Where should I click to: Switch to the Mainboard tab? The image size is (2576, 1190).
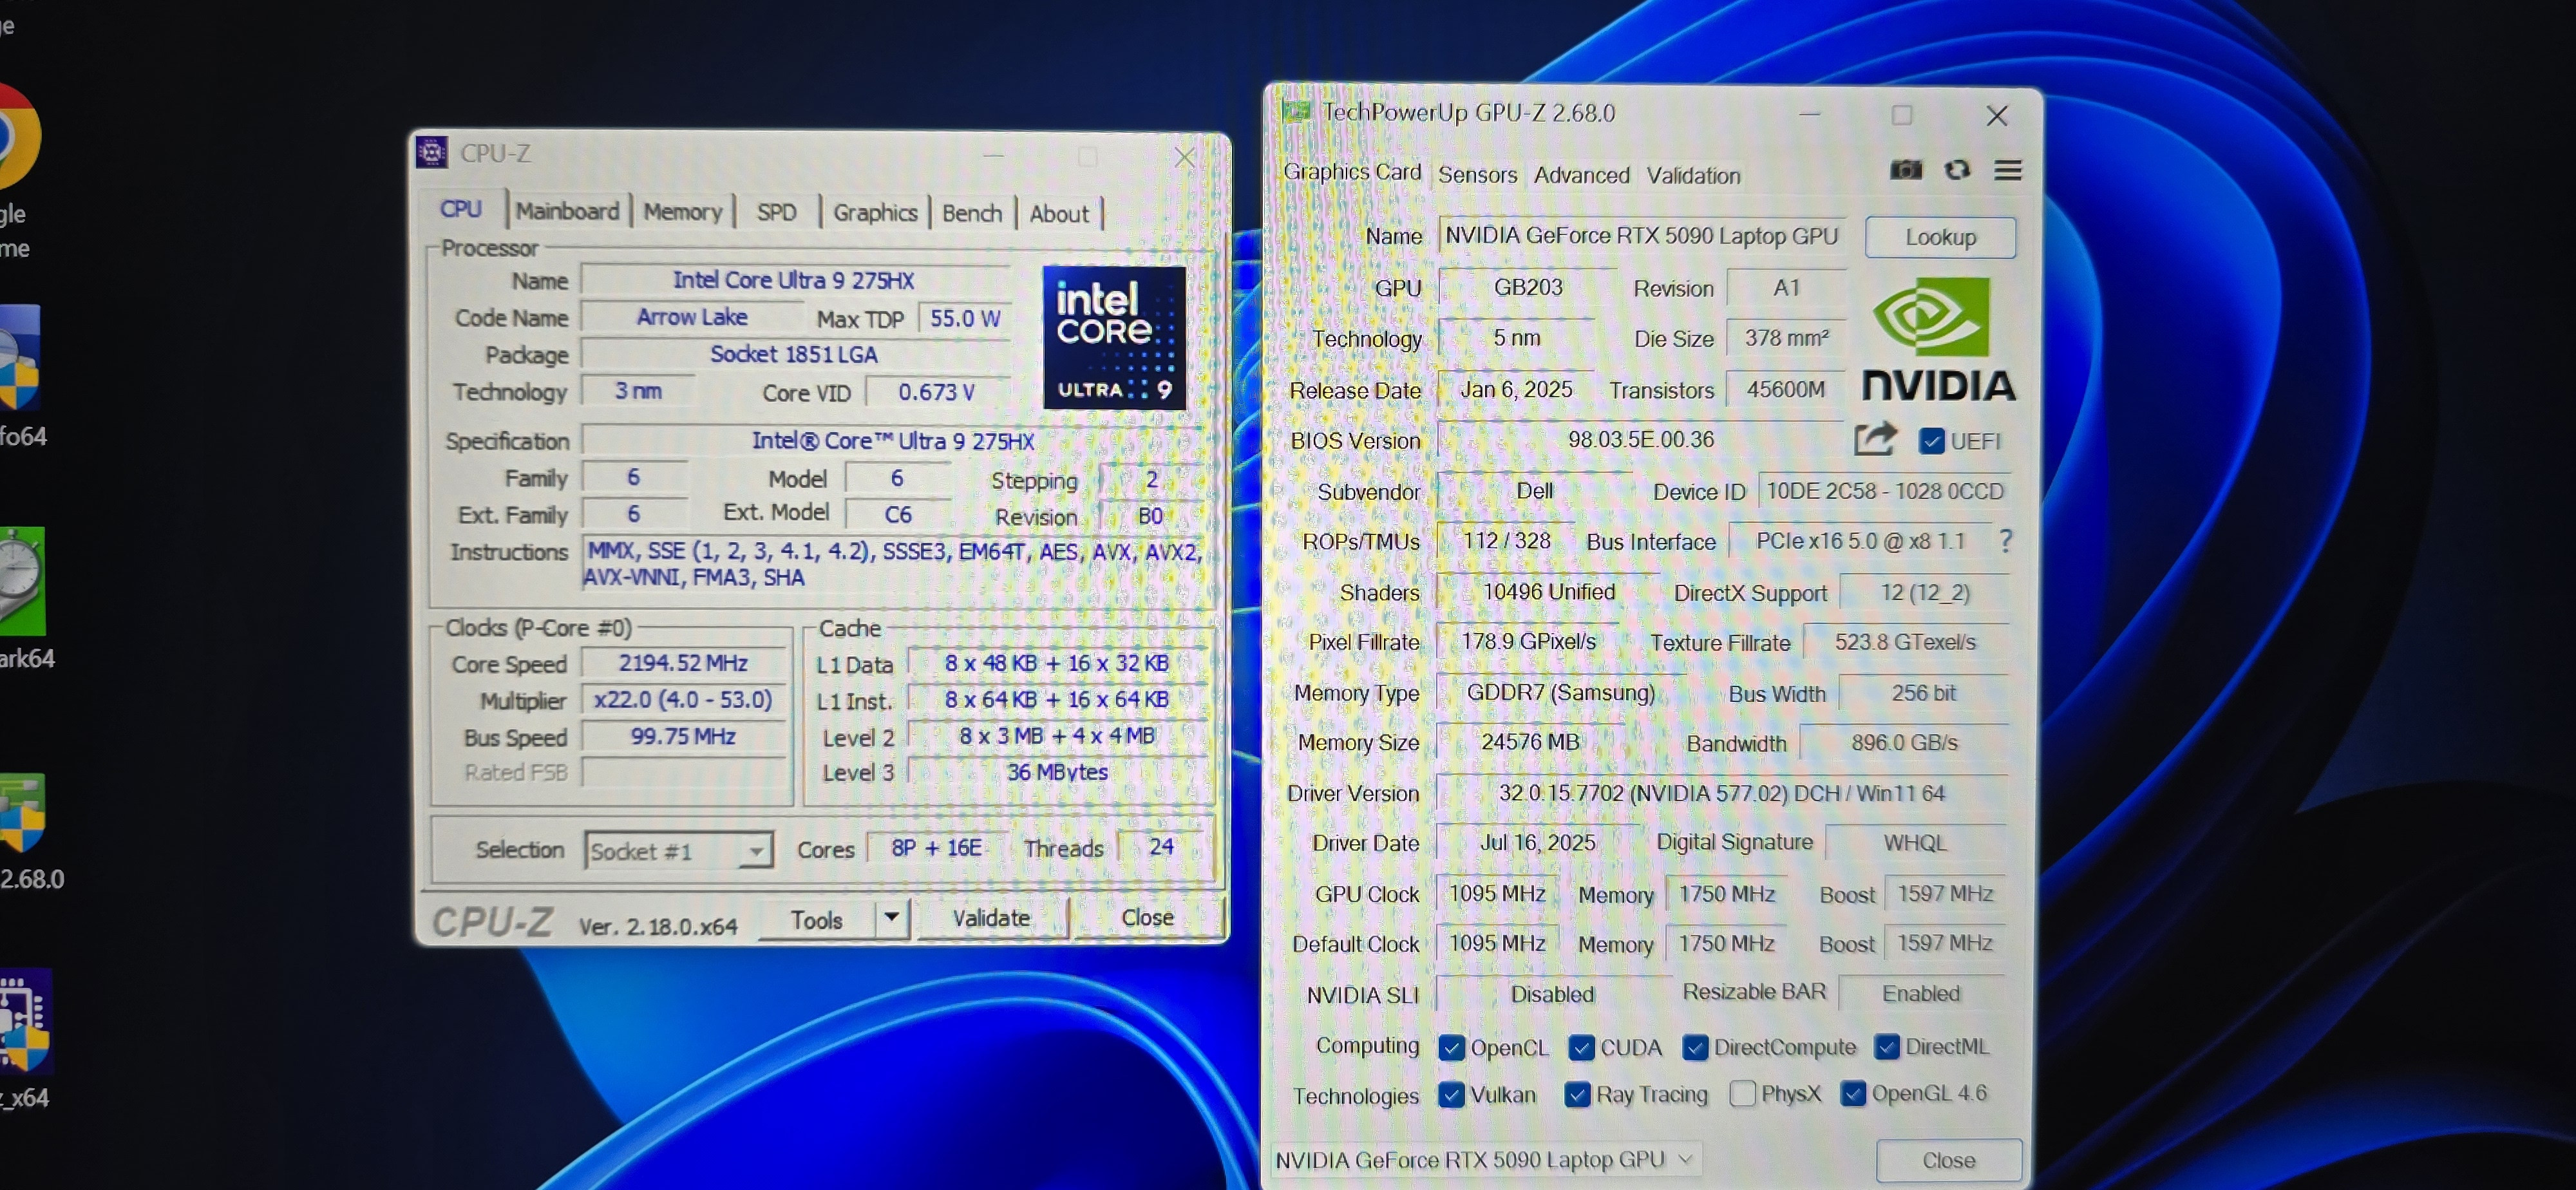(x=567, y=211)
